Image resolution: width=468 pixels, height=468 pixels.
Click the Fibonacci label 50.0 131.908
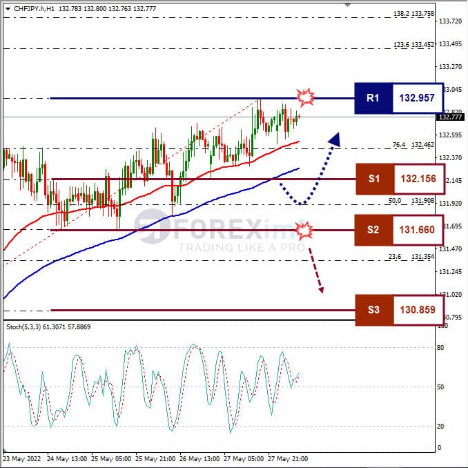(x=411, y=201)
